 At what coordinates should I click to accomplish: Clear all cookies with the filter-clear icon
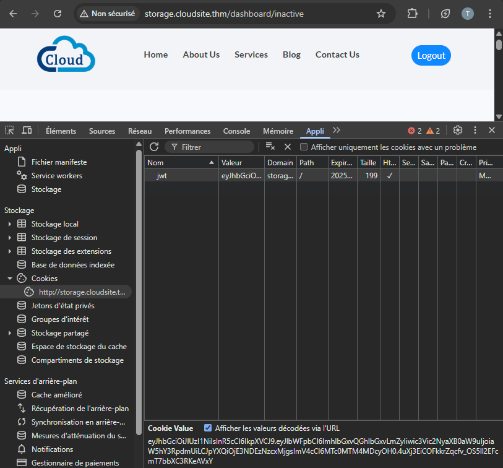click(x=270, y=147)
